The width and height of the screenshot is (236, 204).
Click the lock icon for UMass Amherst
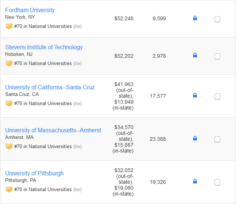click(x=195, y=138)
